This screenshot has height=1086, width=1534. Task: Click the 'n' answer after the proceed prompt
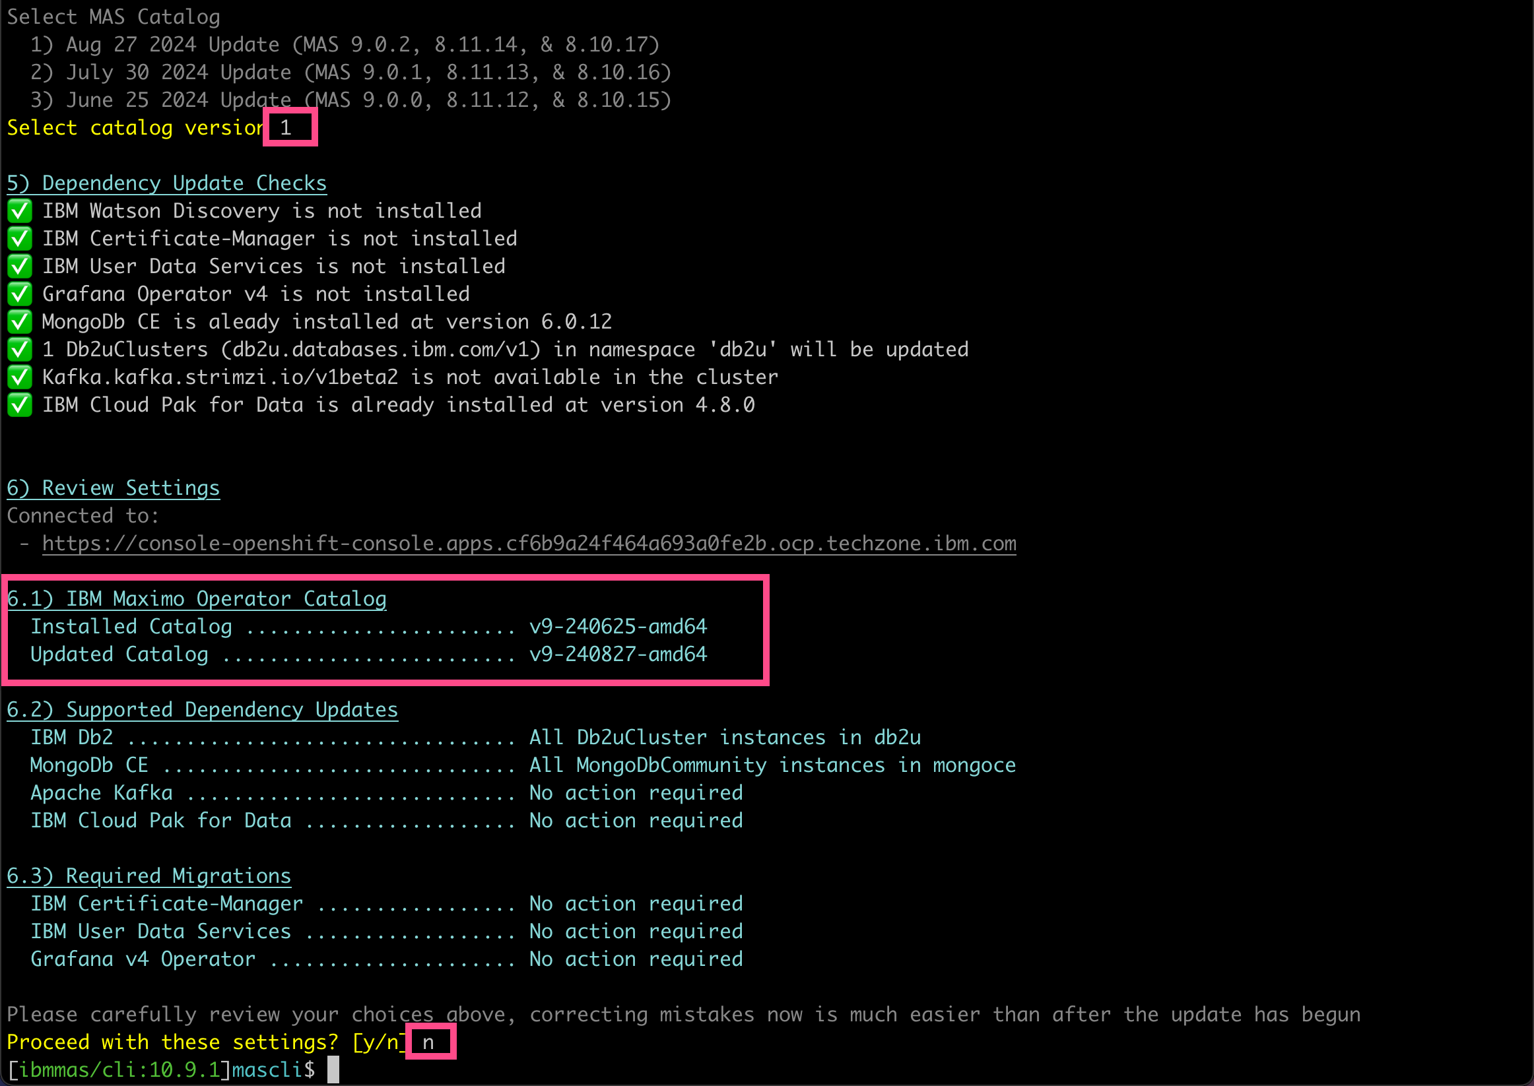pos(428,1043)
